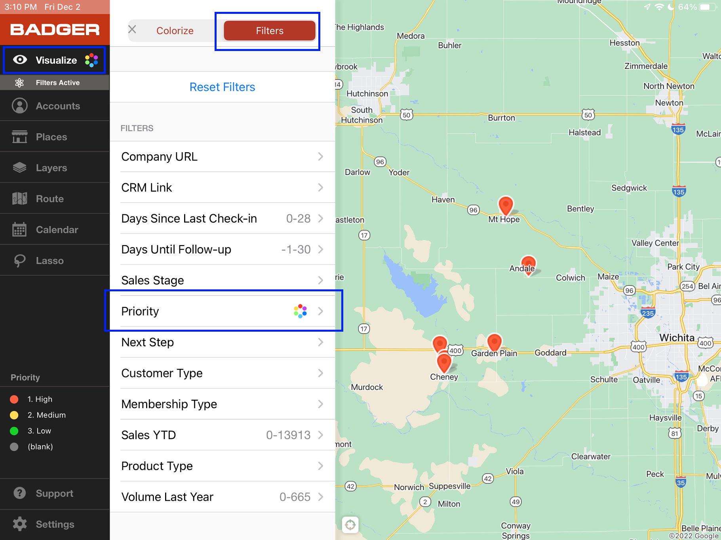This screenshot has width=721, height=540.
Task: Click the -1-30 follow-up range value
Action: [x=296, y=249]
